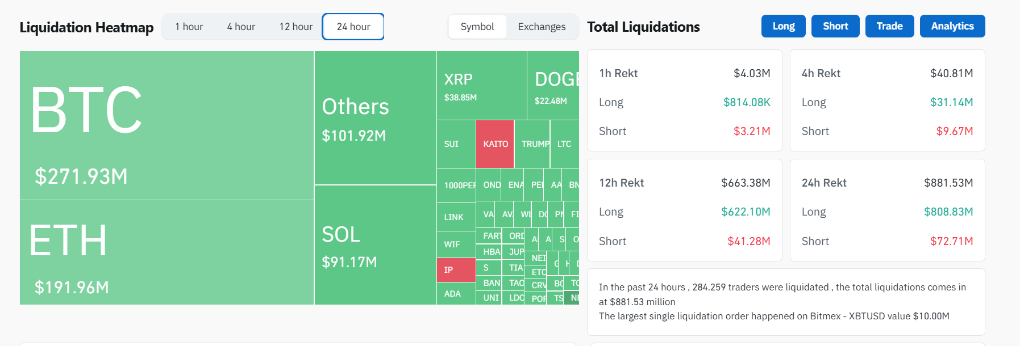Toggle heatmap to Symbol view

click(477, 27)
